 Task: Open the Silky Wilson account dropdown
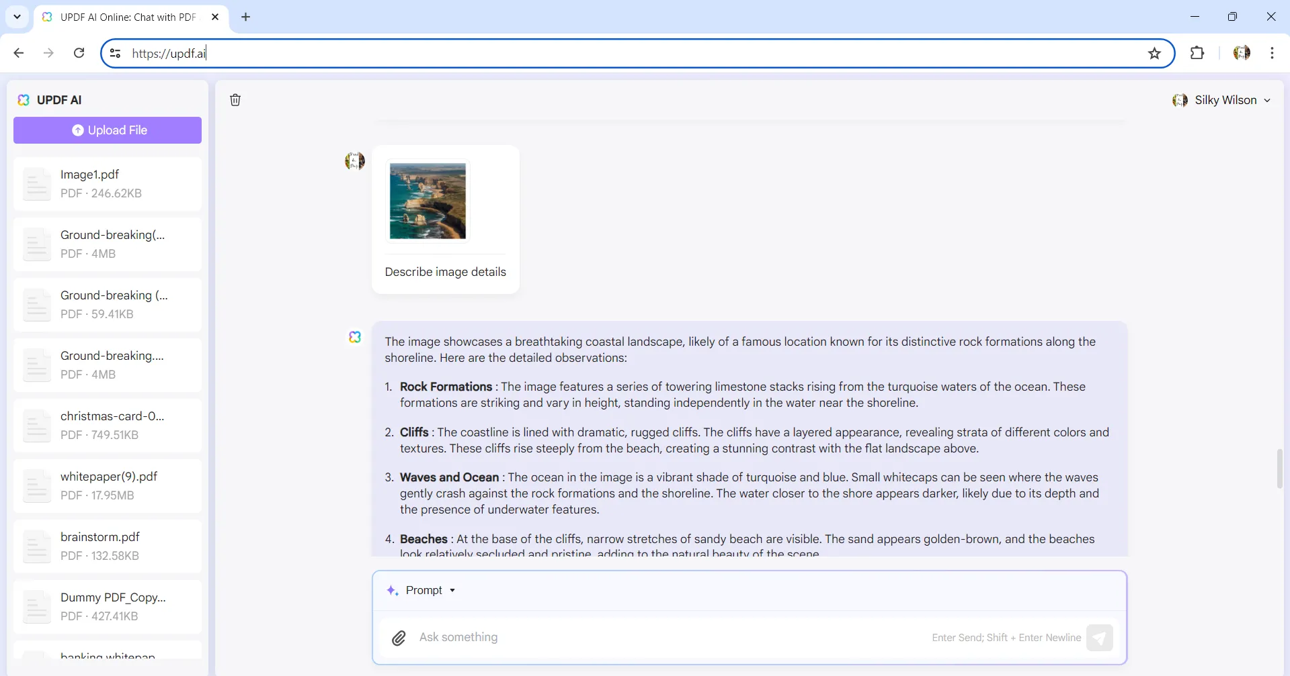point(1221,100)
